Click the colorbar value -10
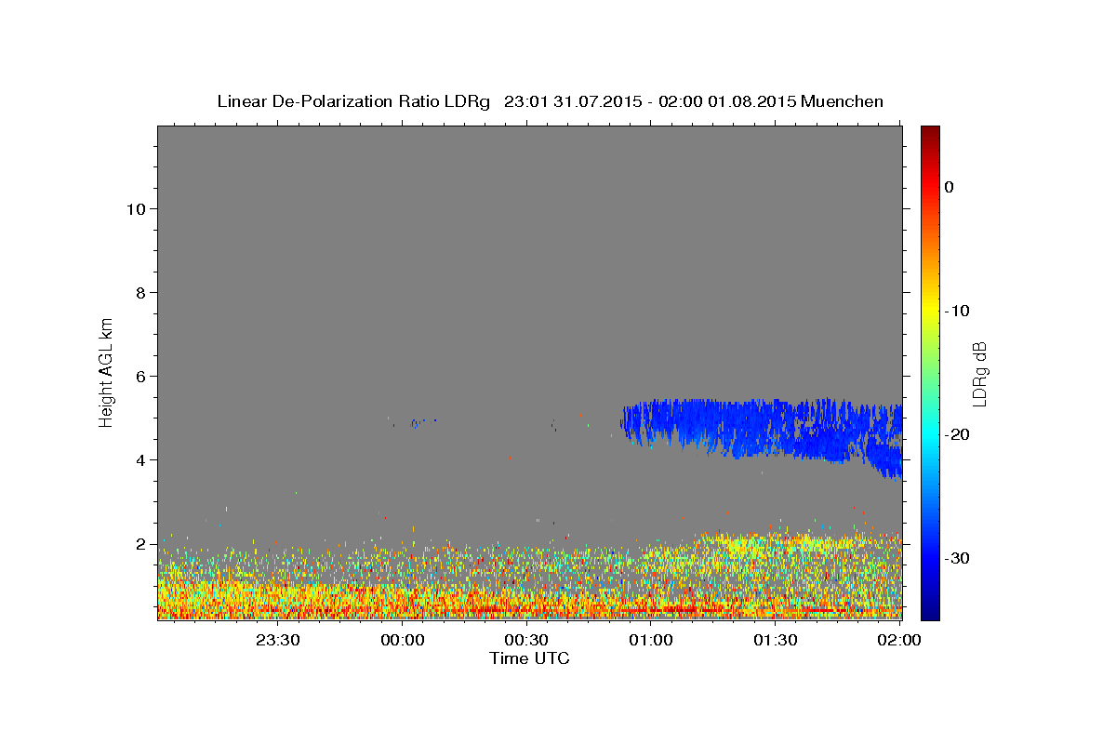 (x=958, y=311)
